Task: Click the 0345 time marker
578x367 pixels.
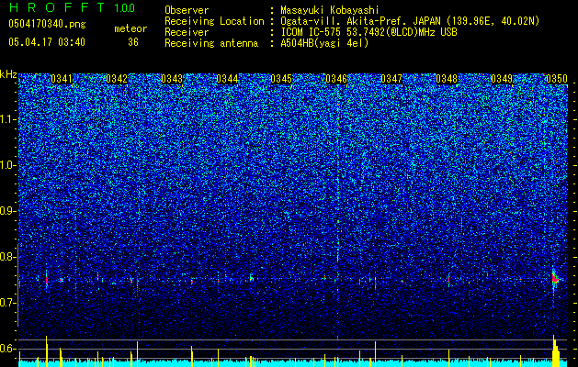Action: pos(281,79)
